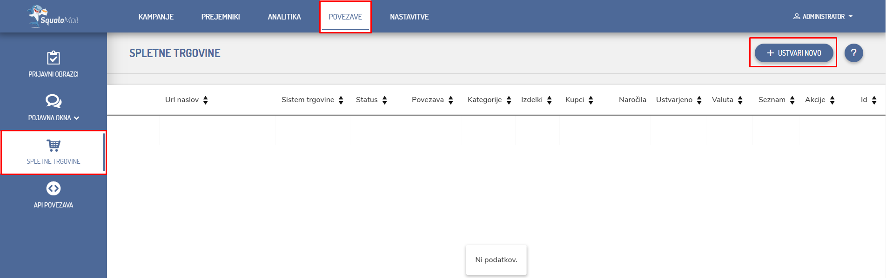
Task: Click the Administrator user profile icon
Action: [797, 16]
